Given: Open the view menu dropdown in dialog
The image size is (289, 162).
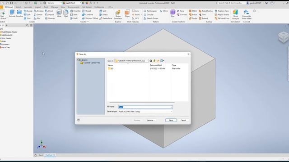Looking at the screenshot, I should (x=162, y=61).
